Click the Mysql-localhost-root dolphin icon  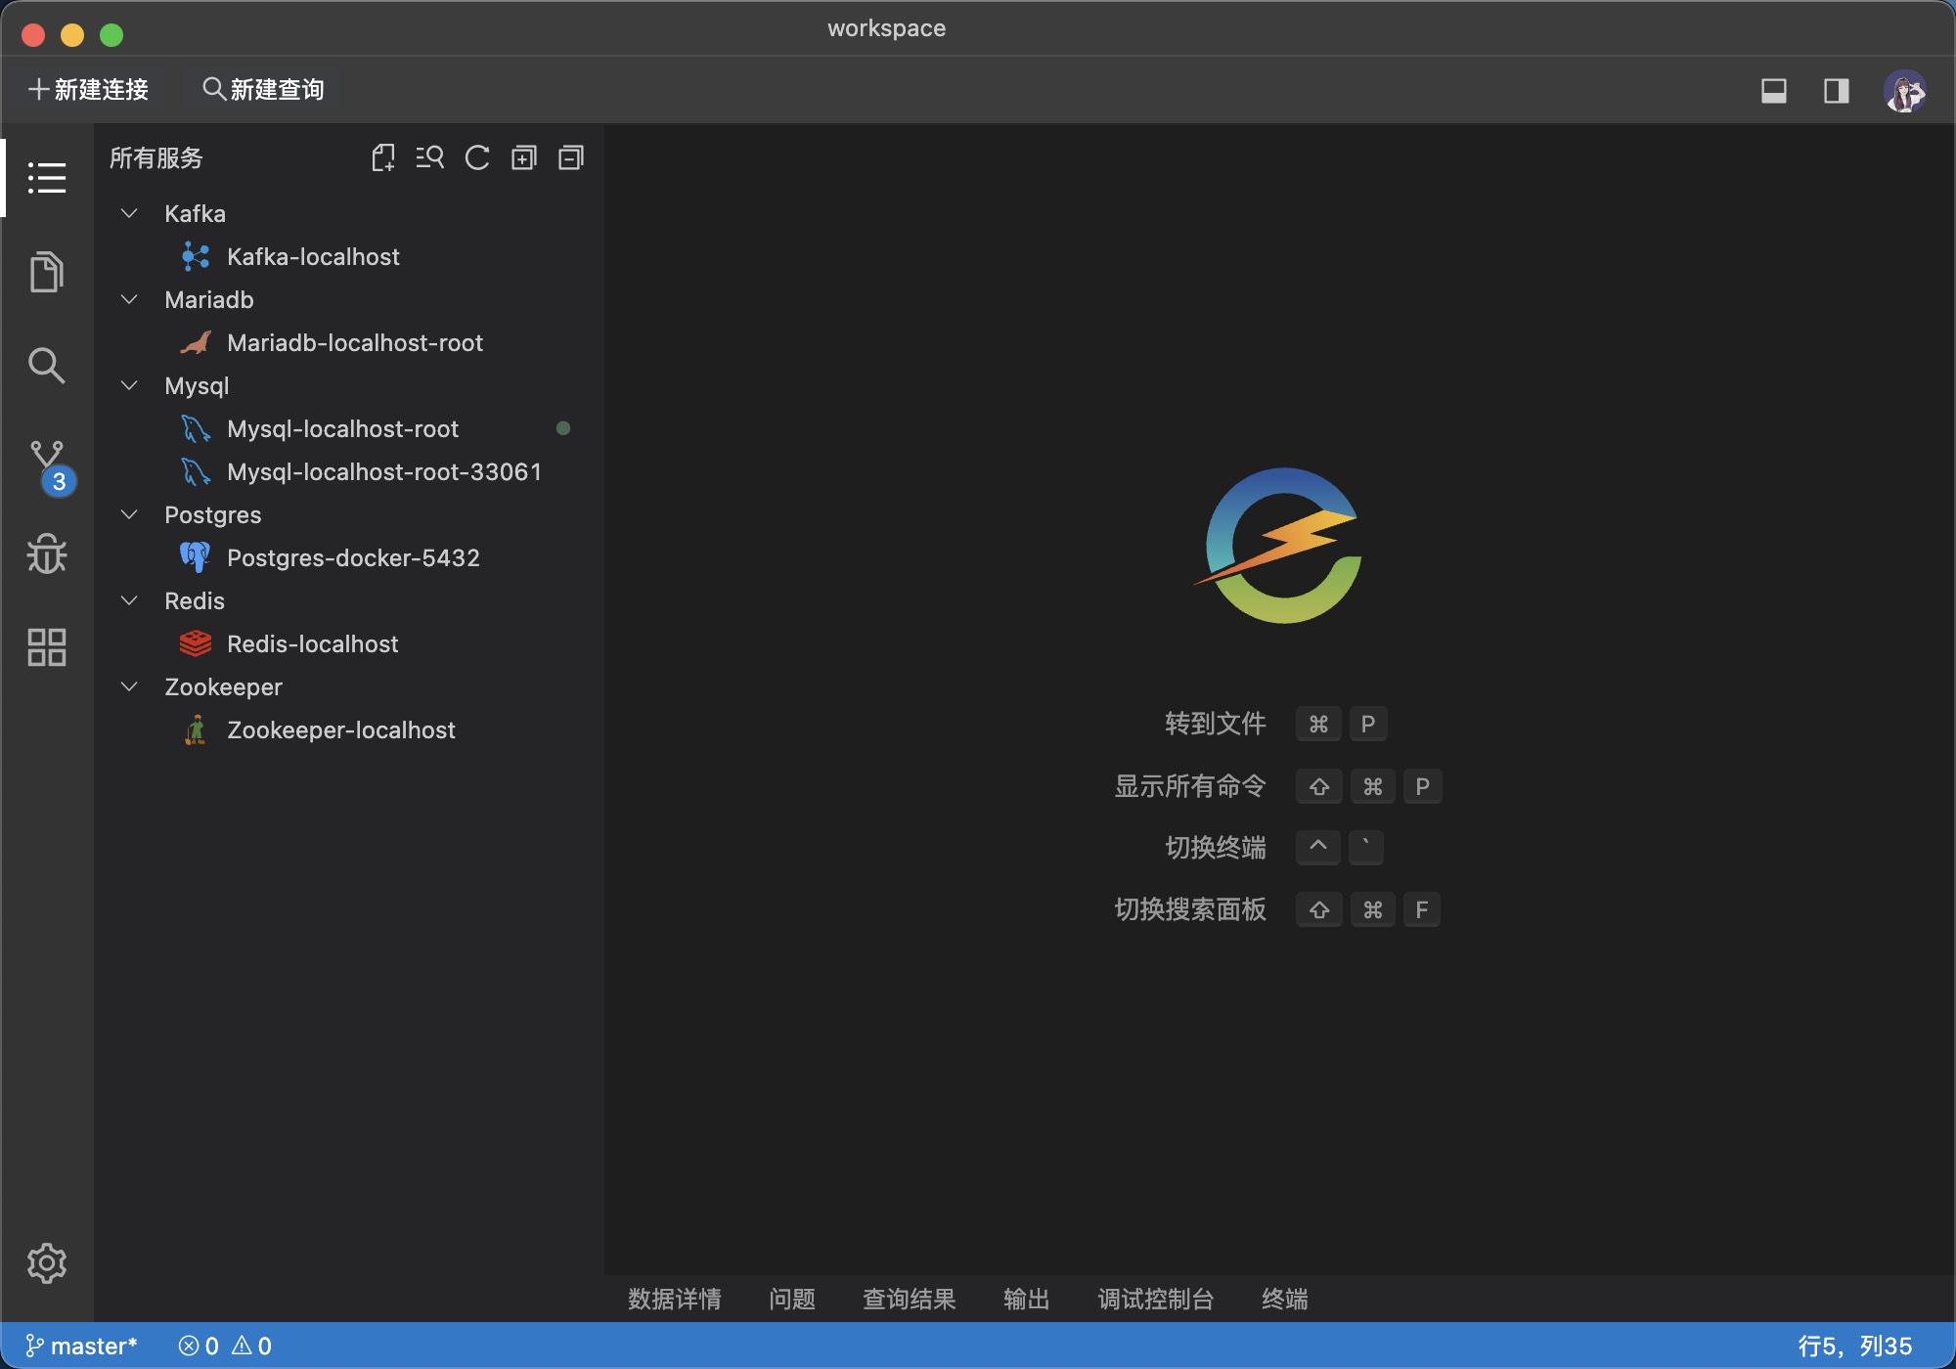click(x=196, y=428)
